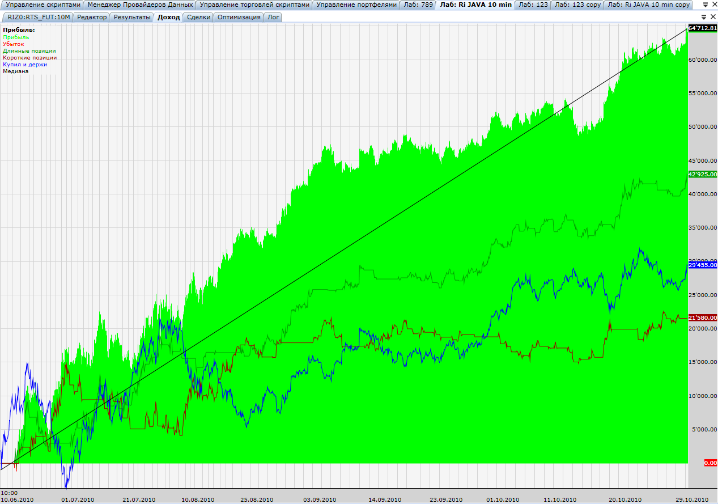Switch to Управление скриптами tab
Viewport: 718px width, 504px height.
pos(43,5)
